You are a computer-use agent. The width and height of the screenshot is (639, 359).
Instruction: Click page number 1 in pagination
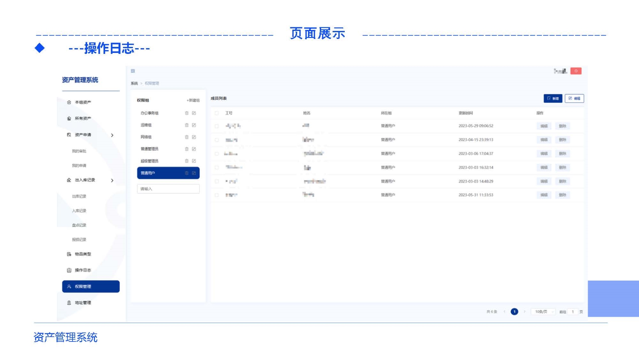point(514,312)
